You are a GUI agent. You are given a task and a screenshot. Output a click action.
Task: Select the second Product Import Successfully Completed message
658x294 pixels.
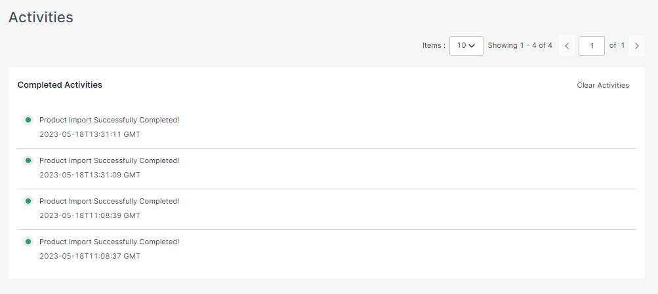point(109,160)
